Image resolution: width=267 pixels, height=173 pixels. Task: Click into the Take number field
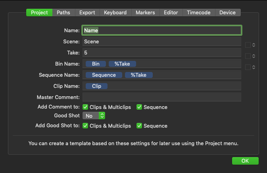(162, 52)
